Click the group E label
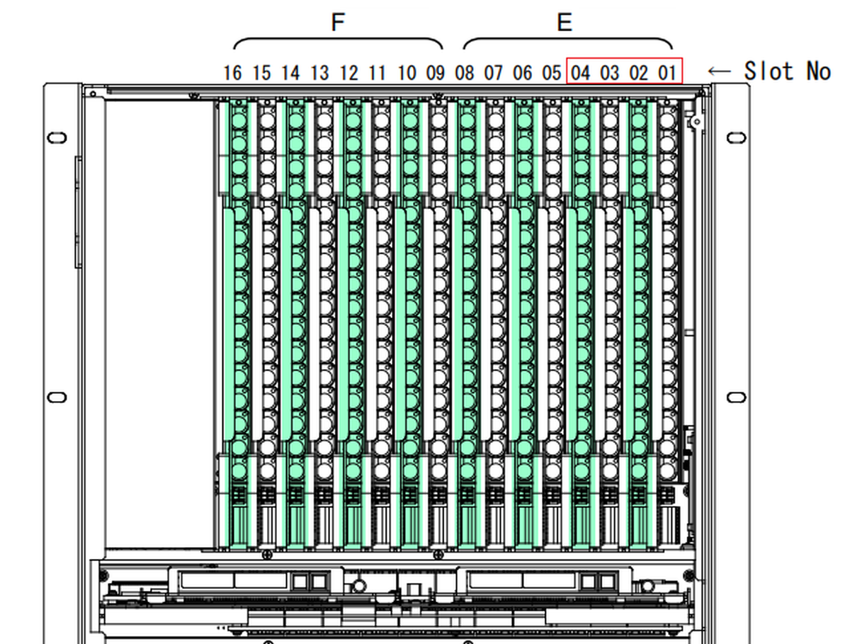This screenshot has width=850, height=644. (564, 23)
